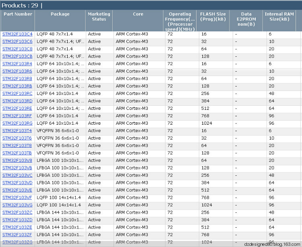
Task: Open the STM32F103C6 part link
Action: point(17,41)
